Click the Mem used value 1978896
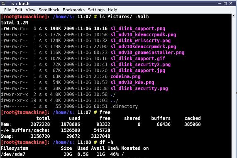Viewport: 237px width, 158px height. click(71, 124)
